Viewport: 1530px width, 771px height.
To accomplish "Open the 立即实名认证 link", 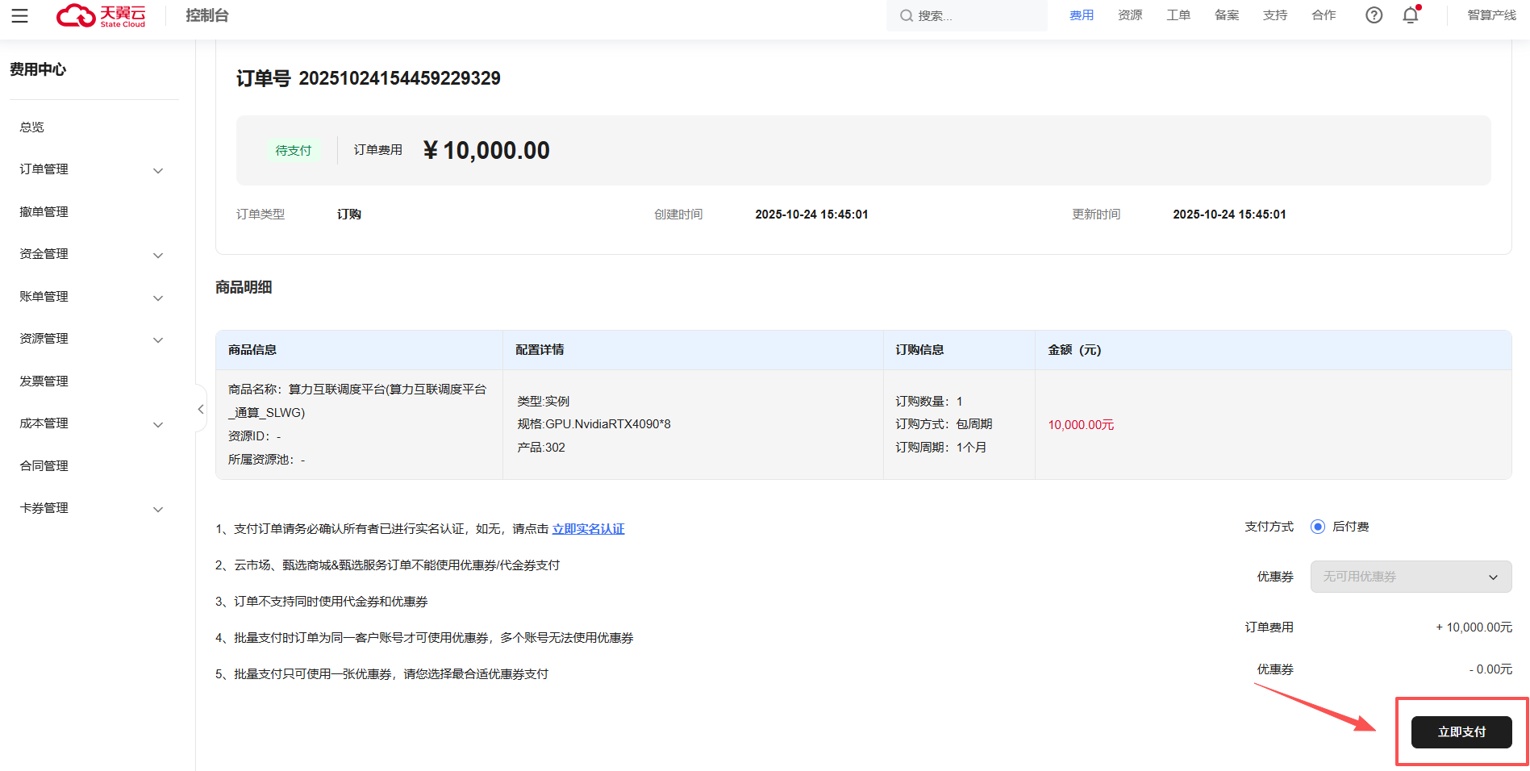I will pos(588,529).
